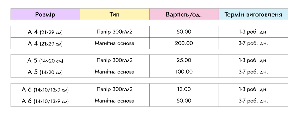The width and height of the screenshot is (299, 118).
Task: Click Магнітна основа in the A 4 row
Action: [115, 43]
